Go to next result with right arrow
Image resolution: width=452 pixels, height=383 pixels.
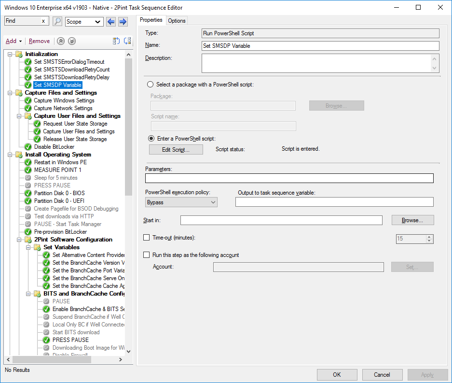tap(123, 22)
